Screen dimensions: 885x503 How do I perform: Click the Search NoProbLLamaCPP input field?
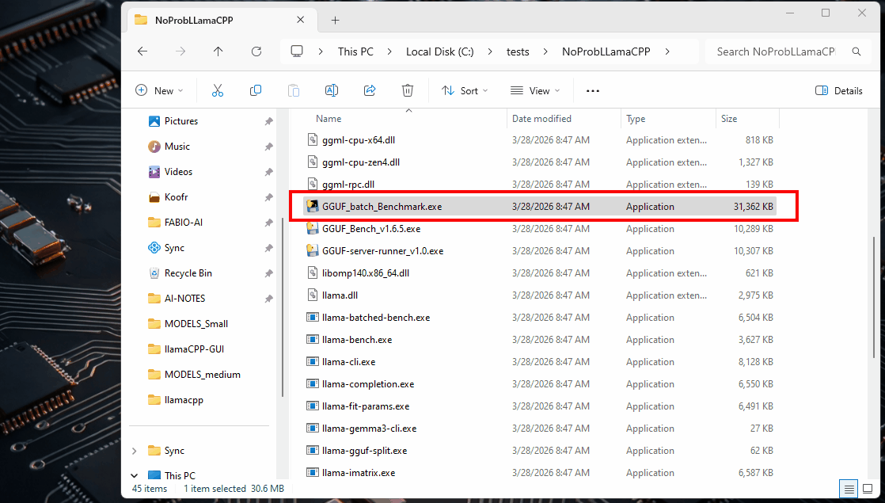(x=775, y=51)
